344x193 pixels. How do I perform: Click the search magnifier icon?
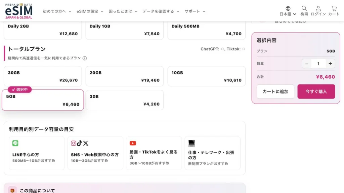(304, 8)
